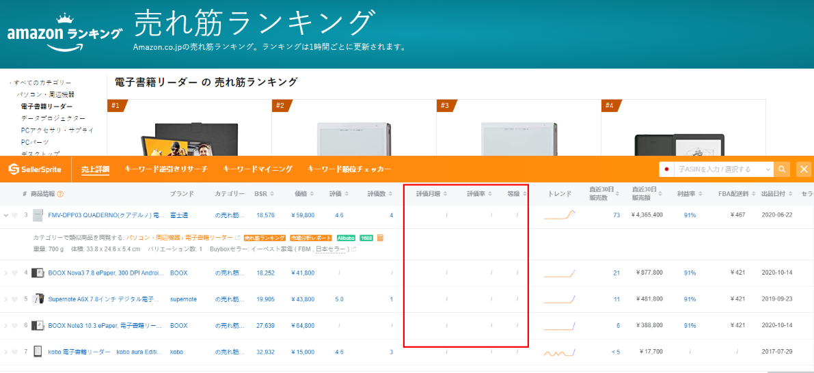Sort by 評価 column arrows
The image size is (814, 373).
(347, 194)
